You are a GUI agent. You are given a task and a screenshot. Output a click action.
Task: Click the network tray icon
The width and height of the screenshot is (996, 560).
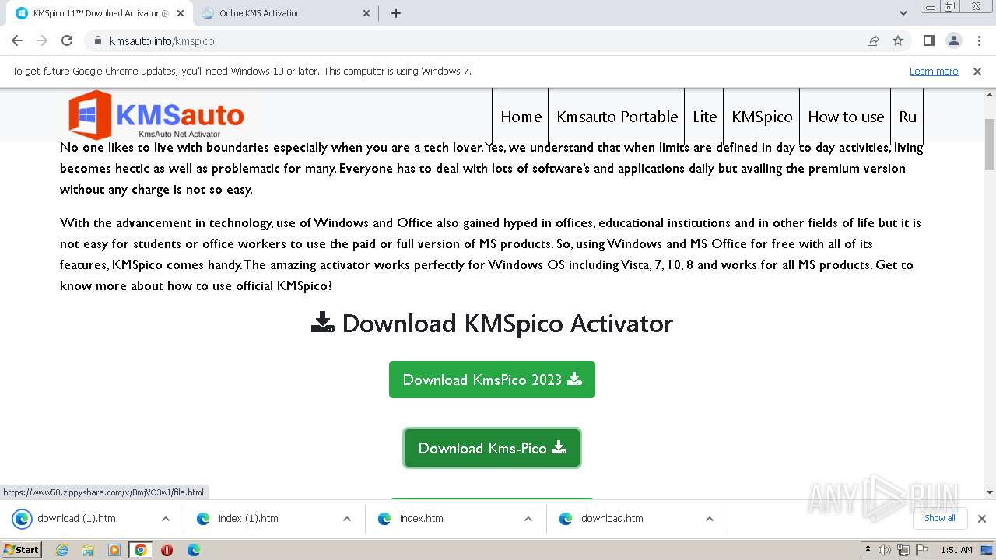903,550
